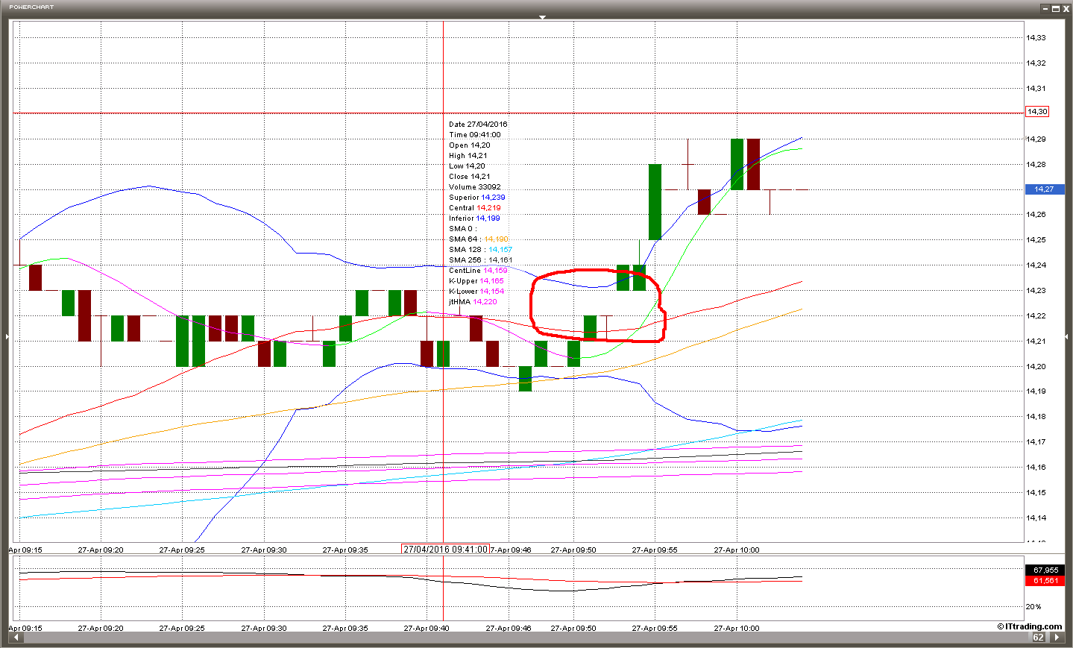Click the 'Time 09:41:00' line in the data box
This screenshot has height=648, width=1073.
[475, 135]
